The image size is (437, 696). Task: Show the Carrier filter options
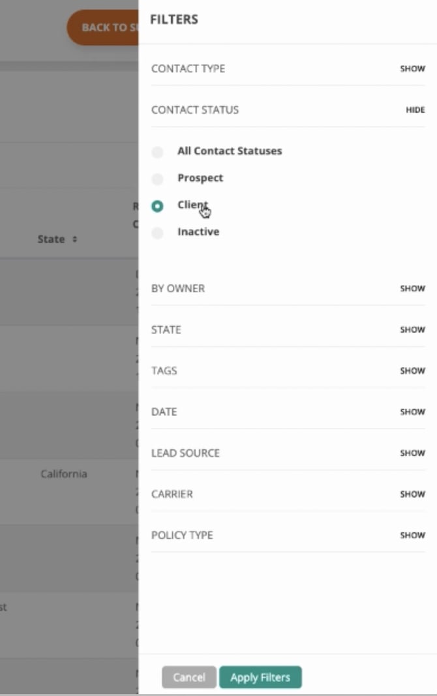point(412,494)
